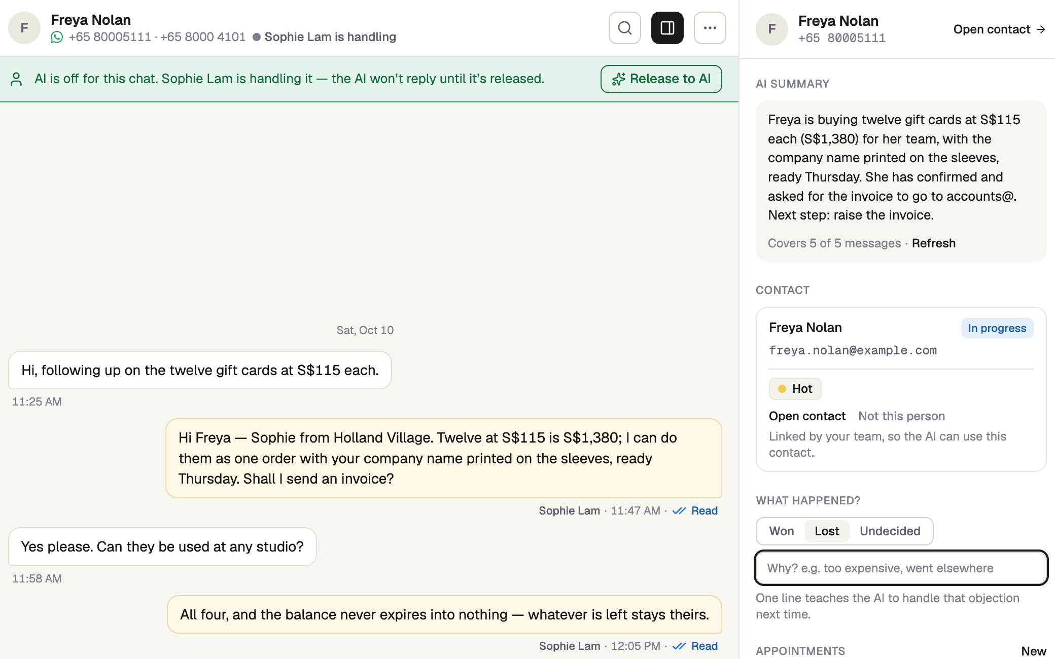Image resolution: width=1055 pixels, height=659 pixels.
Task: Click the phone number +65 80005111 in the side panel
Action: tap(841, 39)
